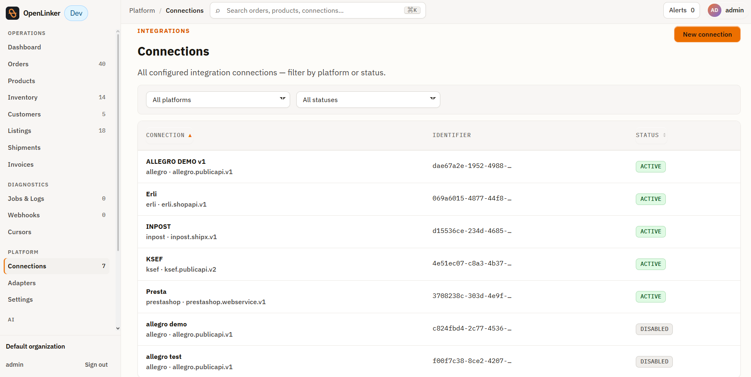
Task: Open Adapters page
Action: point(57,283)
